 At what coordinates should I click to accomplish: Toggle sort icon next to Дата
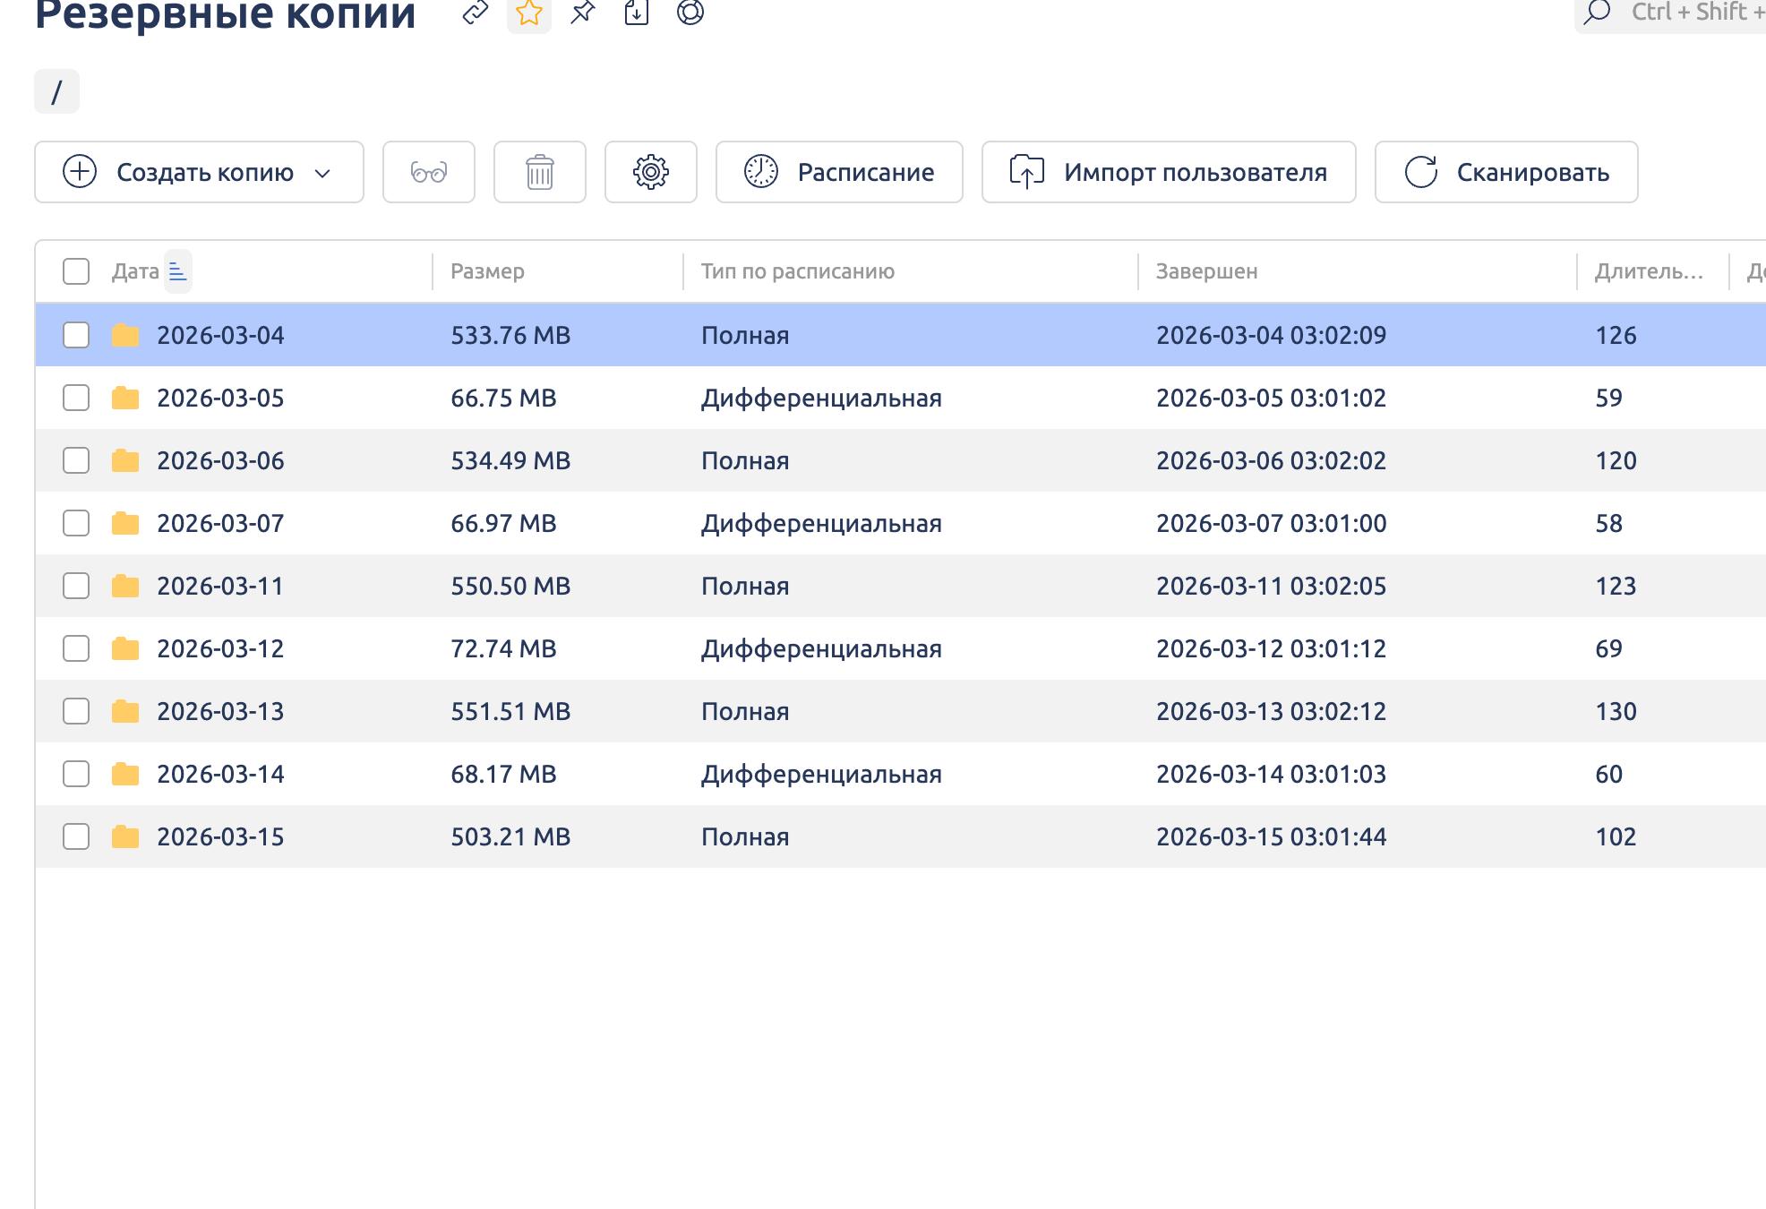177,271
